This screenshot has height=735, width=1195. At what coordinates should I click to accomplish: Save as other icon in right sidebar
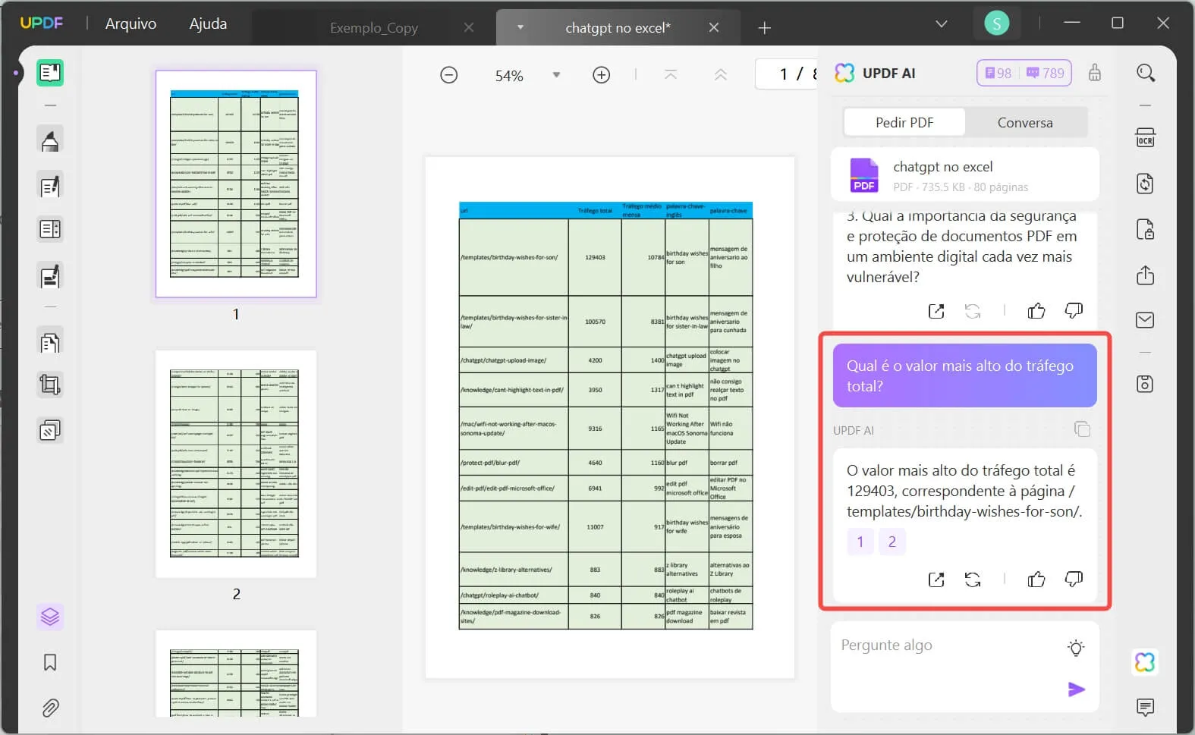click(1146, 384)
